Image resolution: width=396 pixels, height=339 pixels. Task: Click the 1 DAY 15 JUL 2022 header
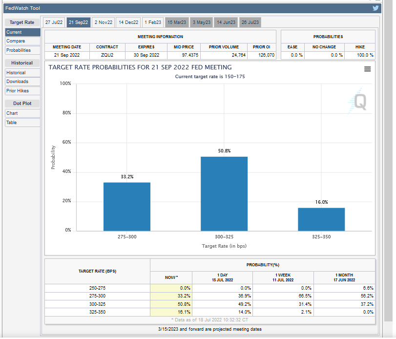pos(222,277)
